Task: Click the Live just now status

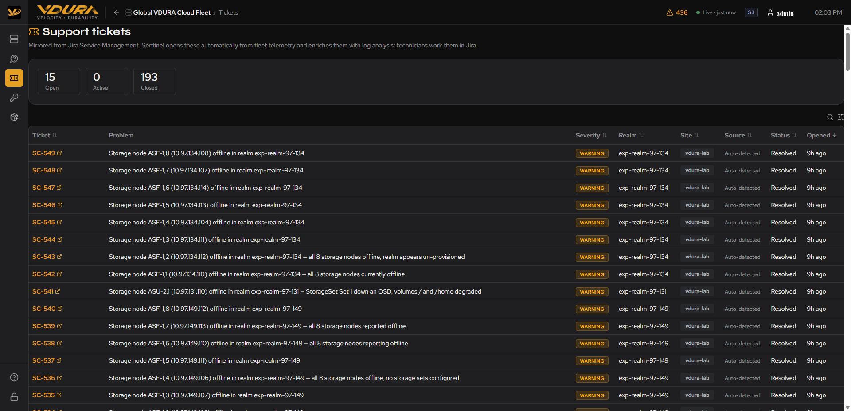Action: (716, 12)
